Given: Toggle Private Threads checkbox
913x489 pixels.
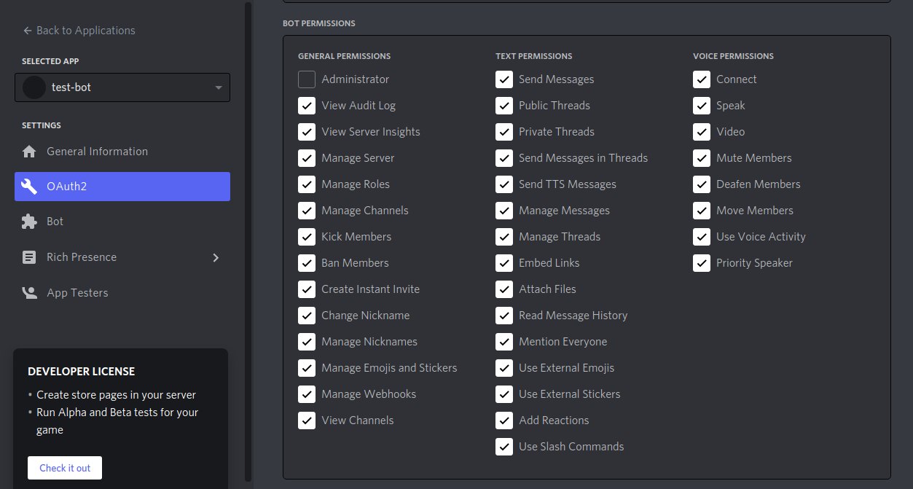Looking at the screenshot, I should (504, 132).
